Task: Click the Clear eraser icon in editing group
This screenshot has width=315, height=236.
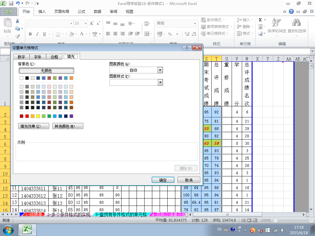Action: coord(261,33)
